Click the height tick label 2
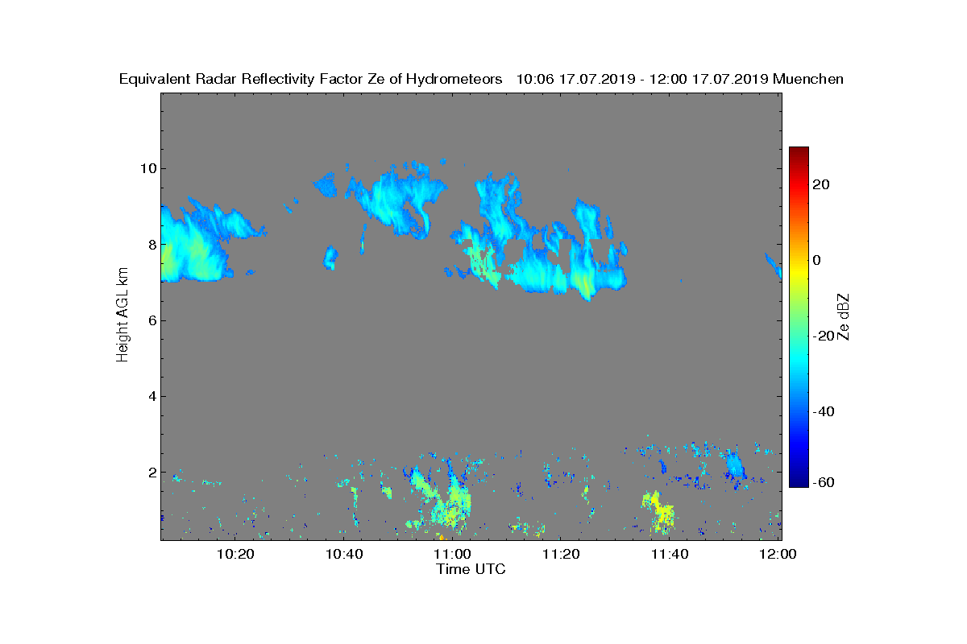The width and height of the screenshot is (967, 644). click(x=151, y=472)
